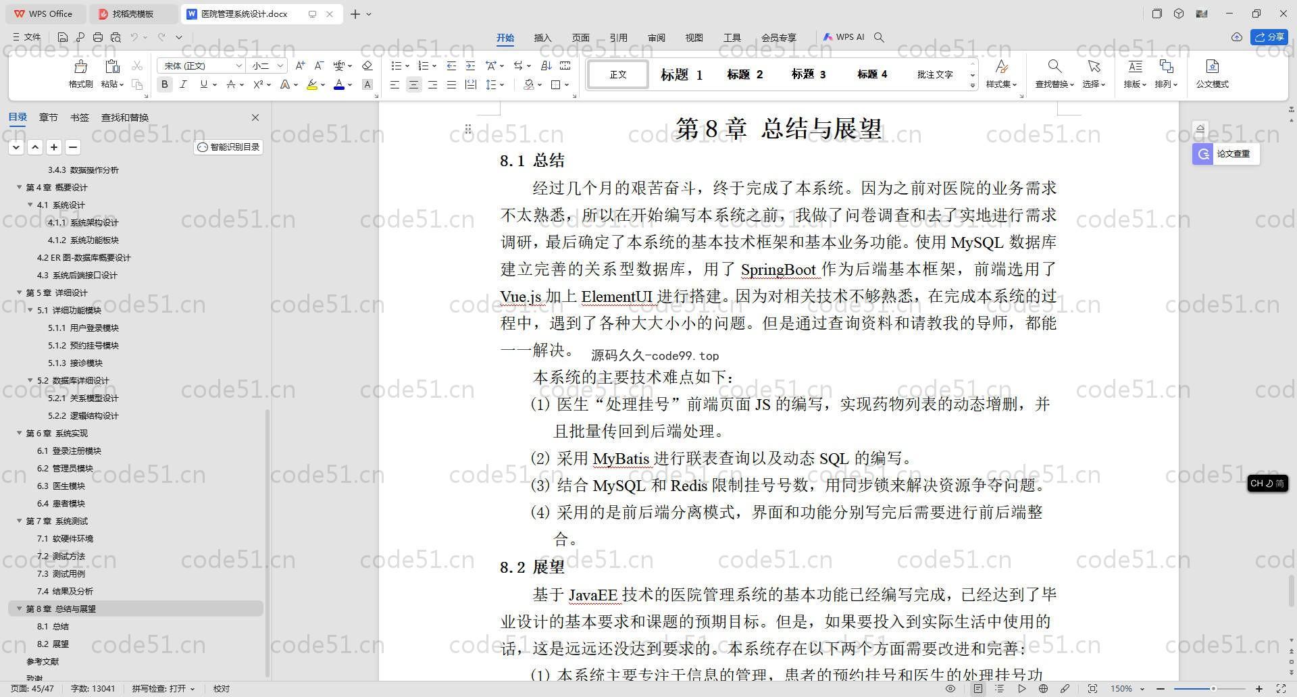
Task: Click the Format Painter (格式刷) icon
Action: pyautogui.click(x=80, y=66)
